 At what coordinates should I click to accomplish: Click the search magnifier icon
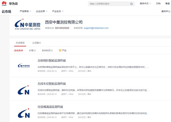click(x=132, y=4)
